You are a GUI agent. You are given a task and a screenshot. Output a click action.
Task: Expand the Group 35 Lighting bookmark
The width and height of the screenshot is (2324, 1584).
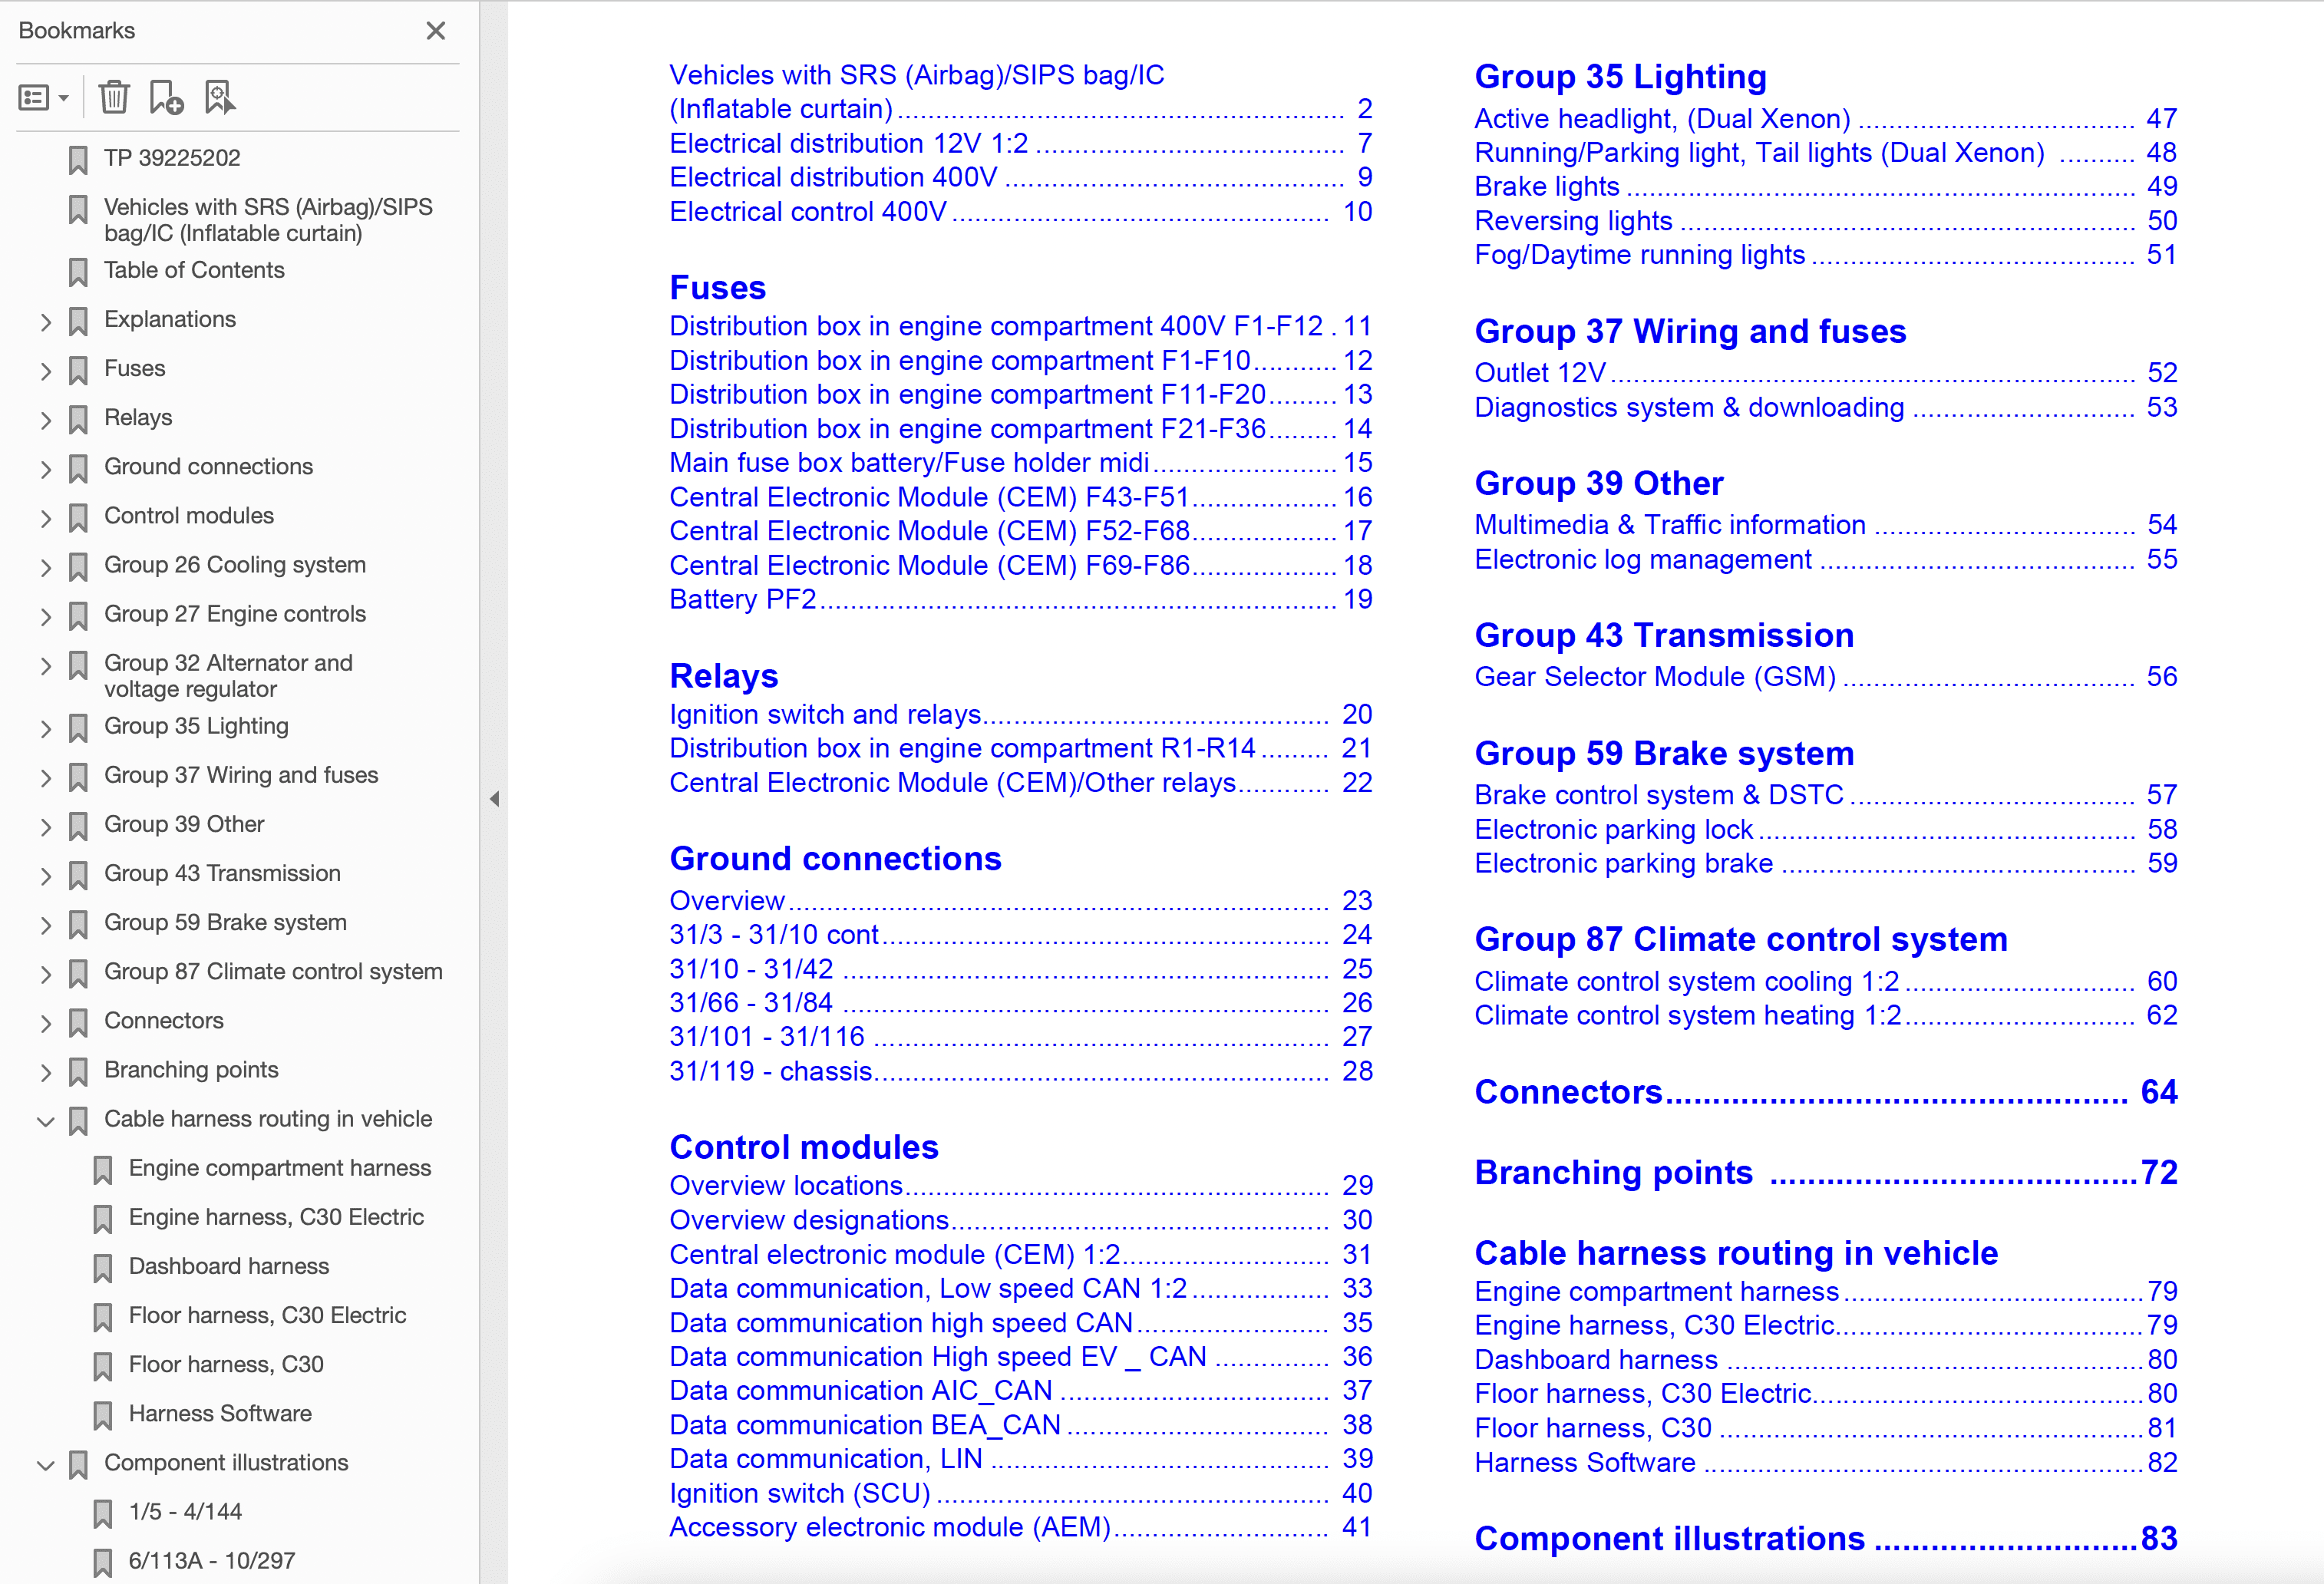click(45, 728)
